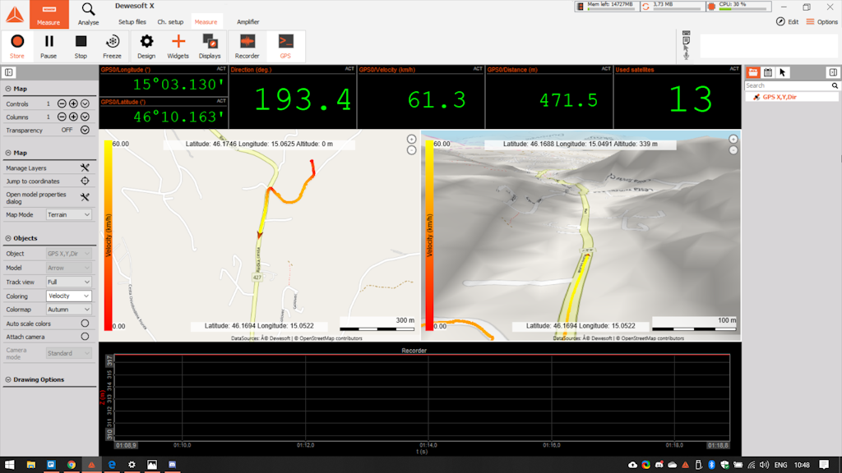Toggle Auto scale colors option
This screenshot has height=473, width=842.
coord(85,324)
